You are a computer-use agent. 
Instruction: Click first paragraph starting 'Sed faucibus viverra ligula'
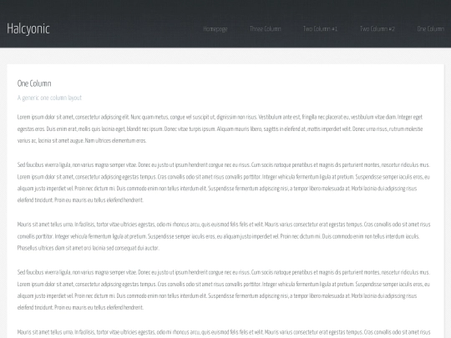[x=224, y=183]
